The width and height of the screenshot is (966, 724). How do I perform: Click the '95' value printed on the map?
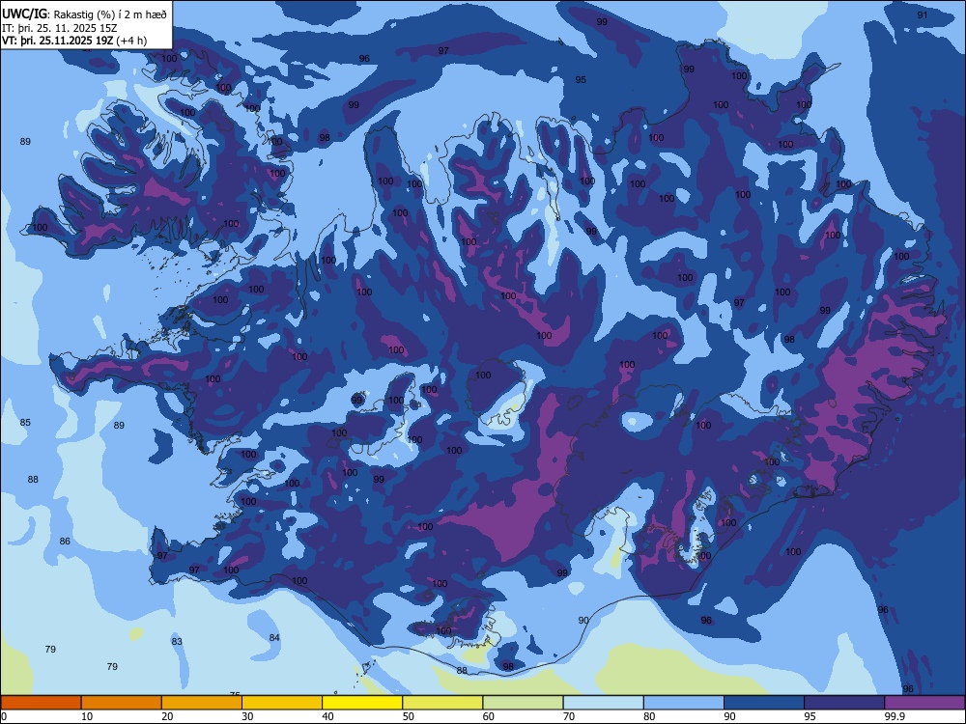tap(581, 79)
